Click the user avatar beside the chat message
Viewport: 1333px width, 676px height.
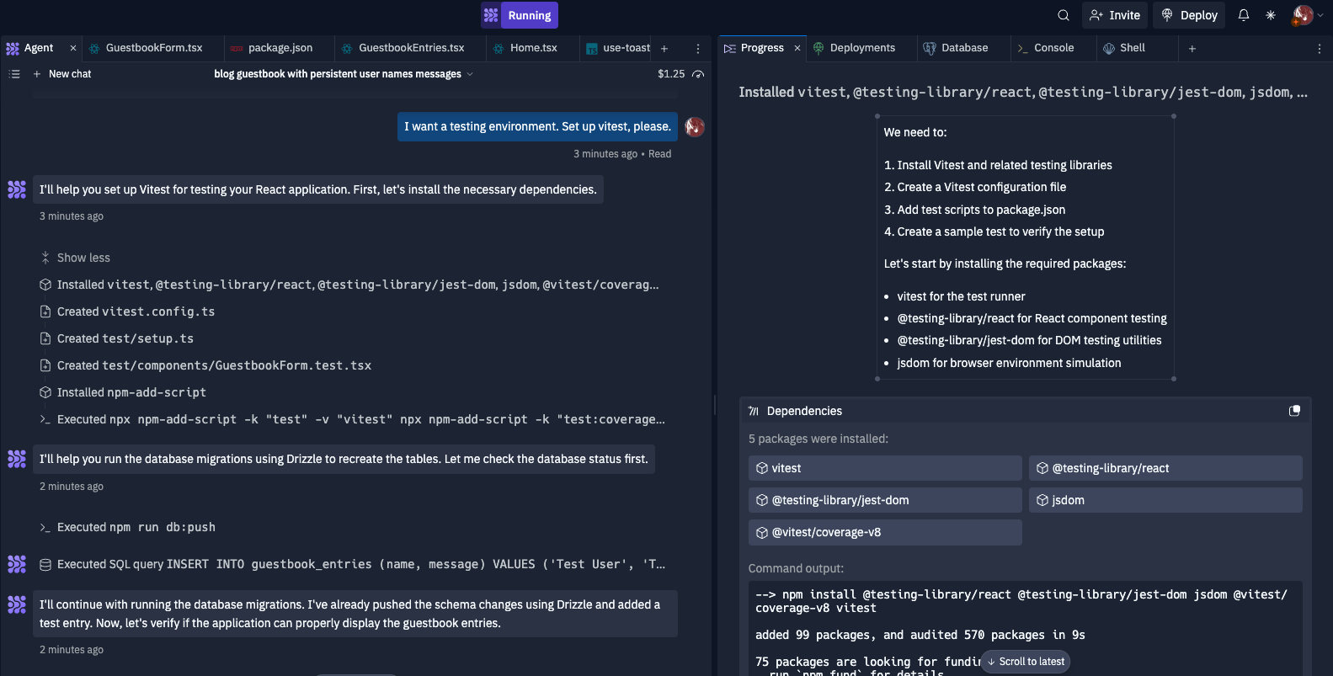(x=695, y=127)
